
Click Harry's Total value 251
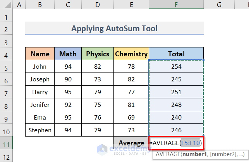click(176, 92)
